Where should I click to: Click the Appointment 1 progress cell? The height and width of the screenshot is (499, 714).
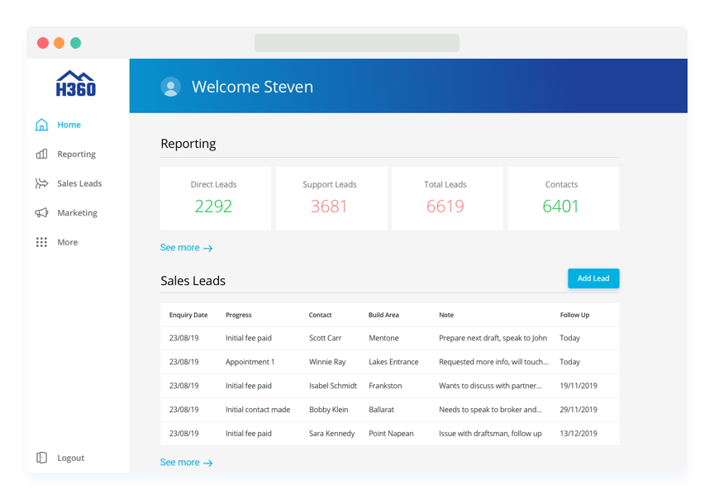coord(250,362)
